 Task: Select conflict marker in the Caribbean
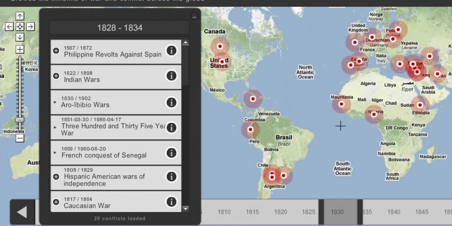253,99
